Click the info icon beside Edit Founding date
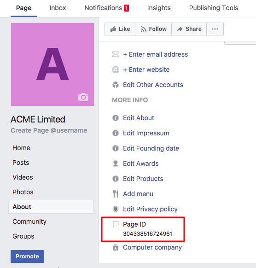Screen dimensions: 256x268 pos(116,148)
